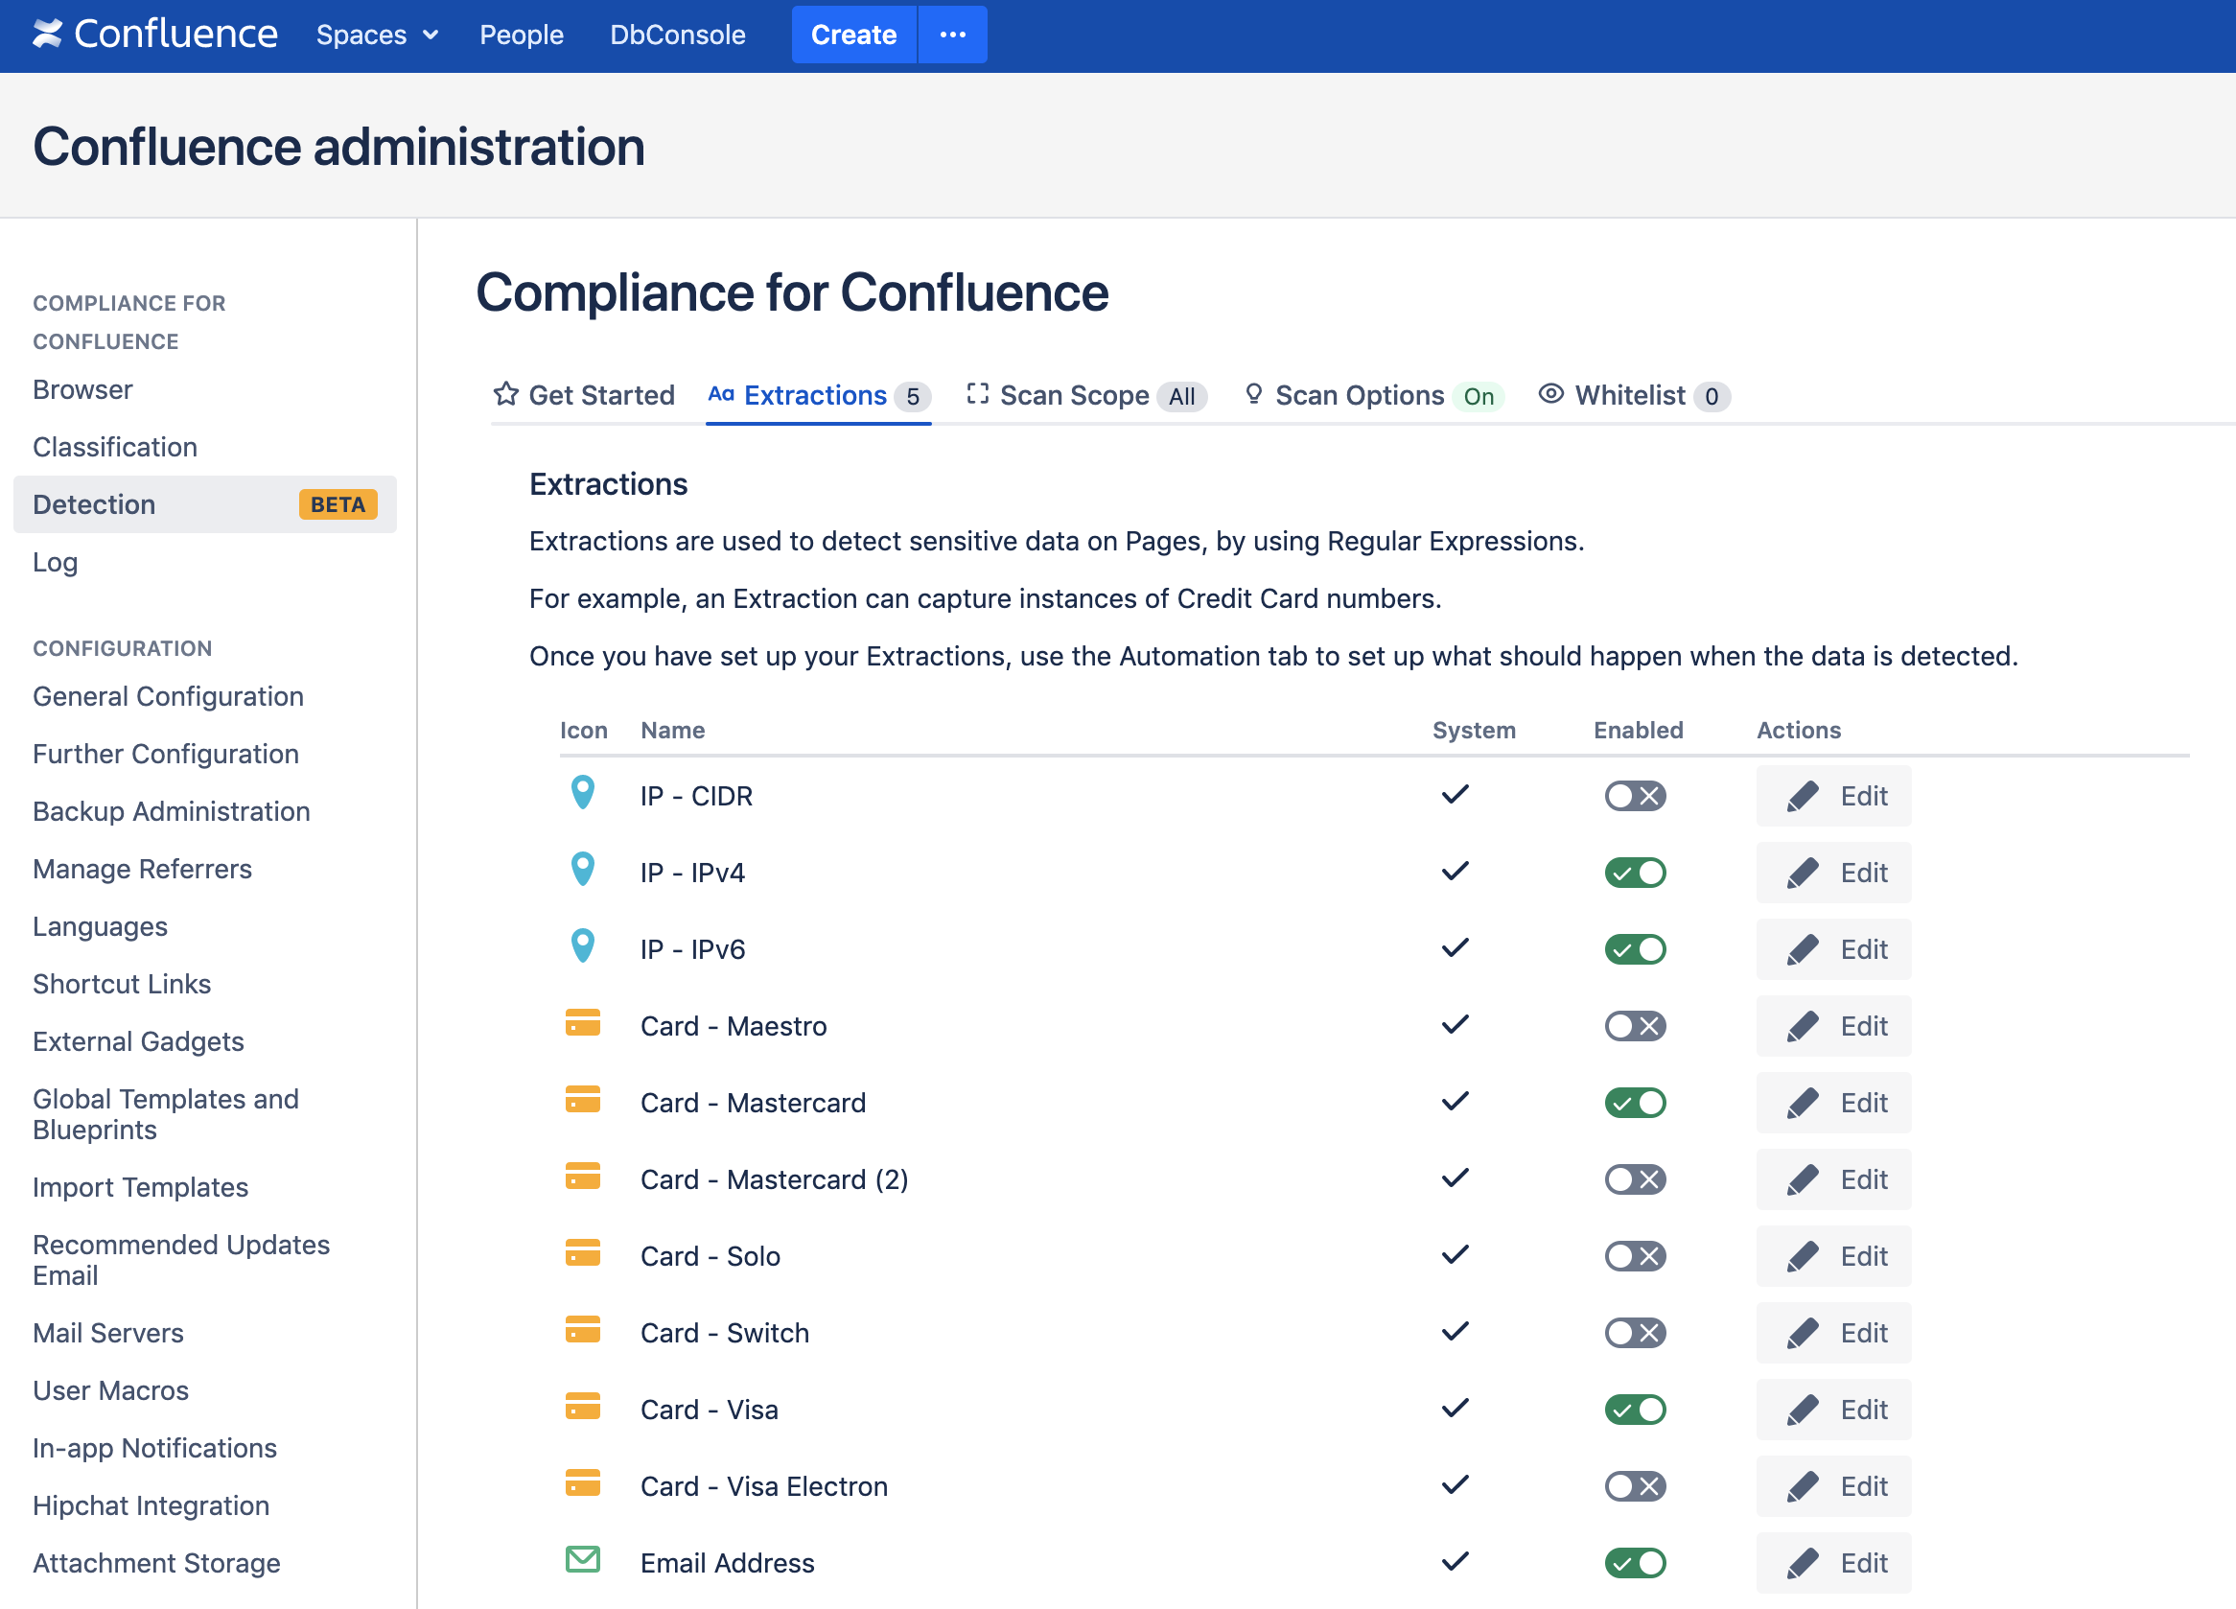Enable the IP - CIDR extraction toggle
The image size is (2236, 1609).
coord(1635,796)
